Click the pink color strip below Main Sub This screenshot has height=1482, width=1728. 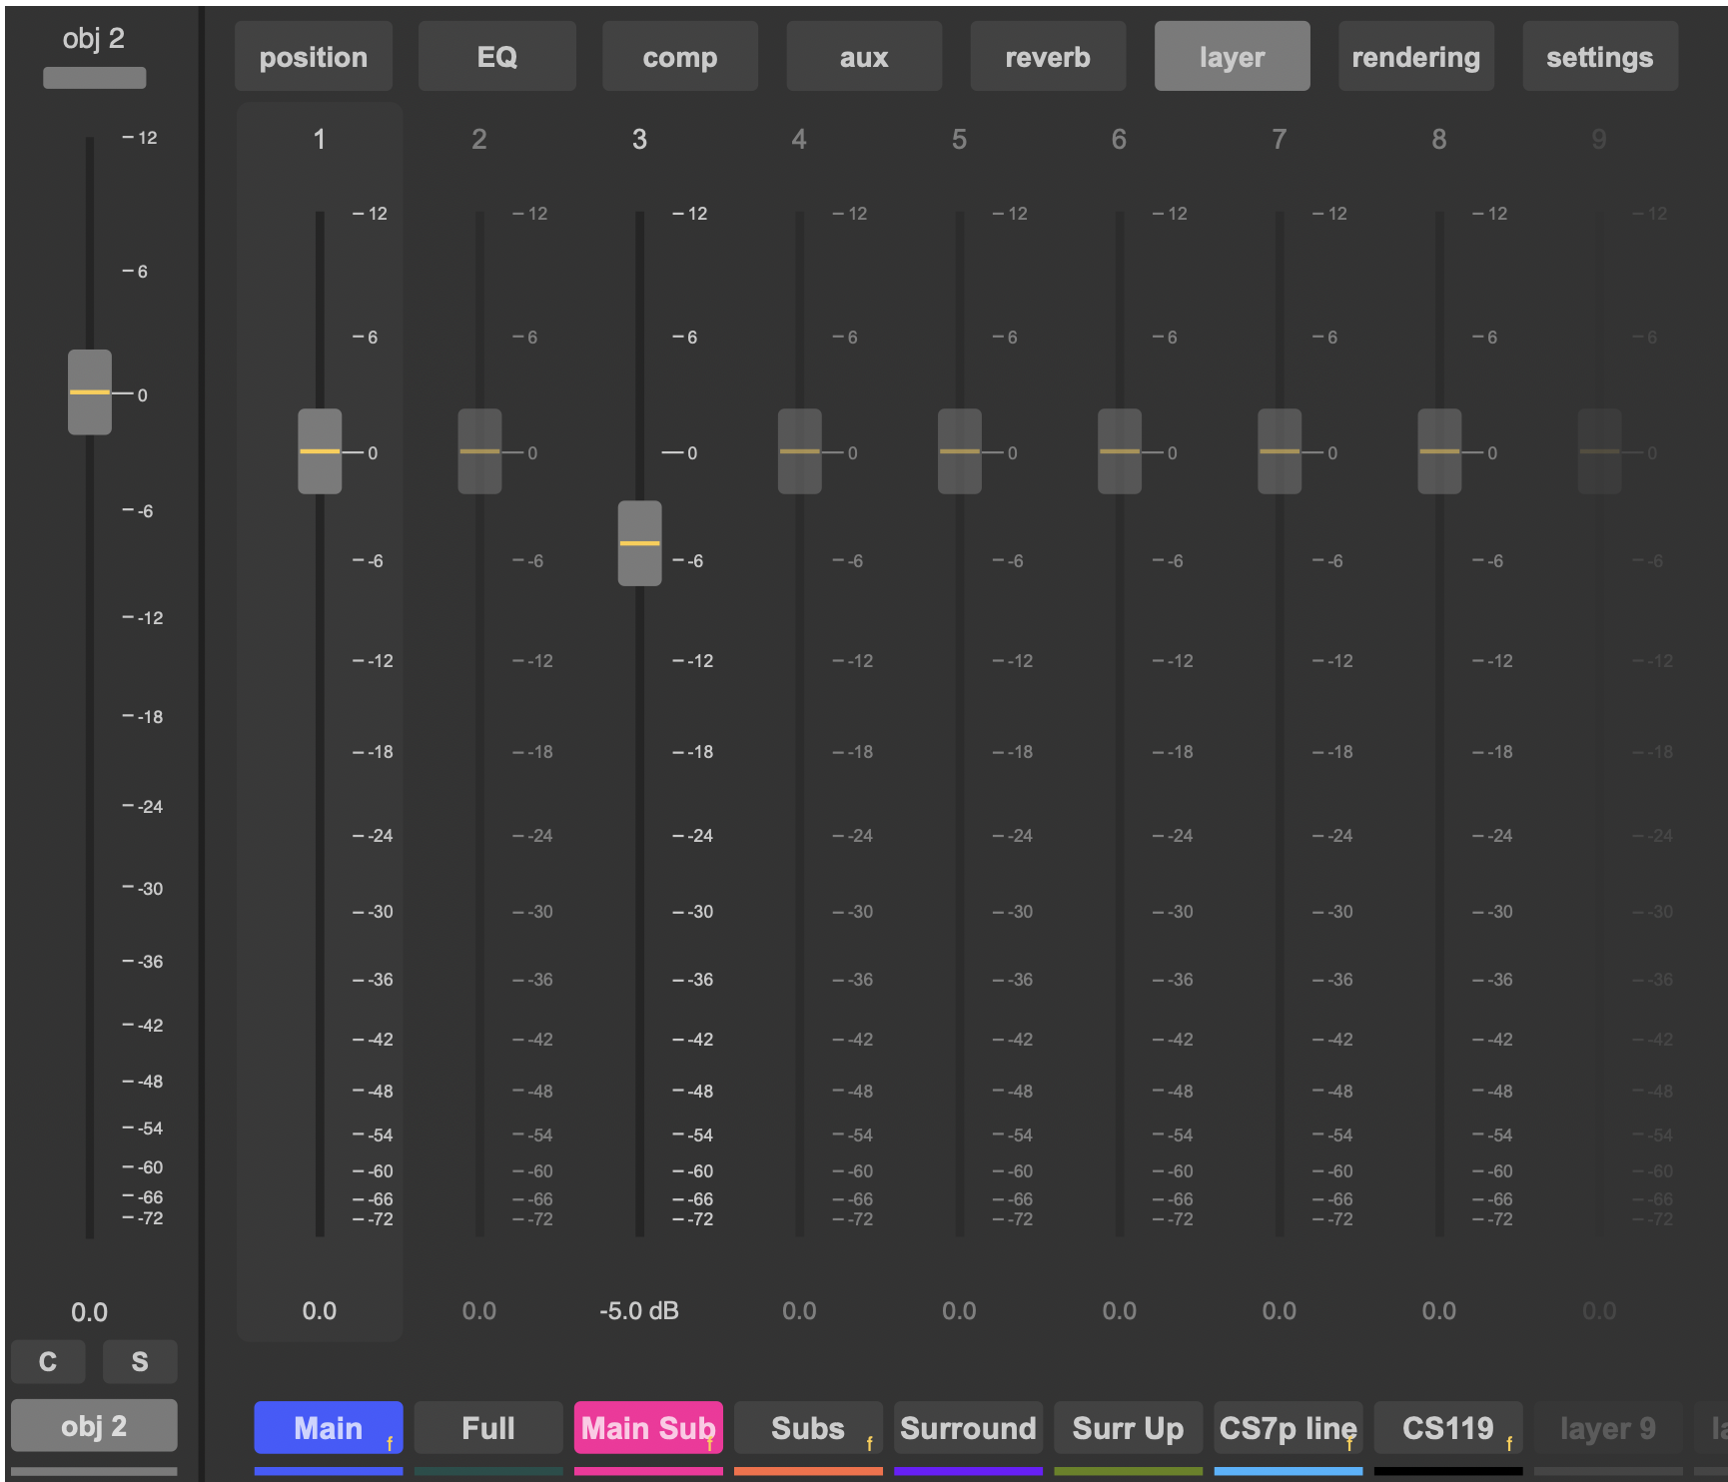point(648,1471)
